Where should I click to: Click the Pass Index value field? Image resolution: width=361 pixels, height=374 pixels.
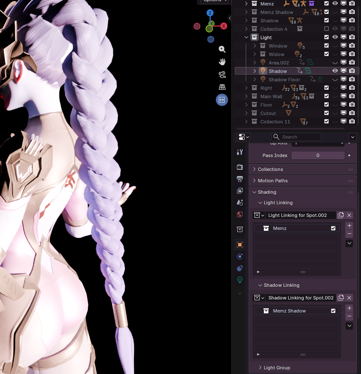318,155
